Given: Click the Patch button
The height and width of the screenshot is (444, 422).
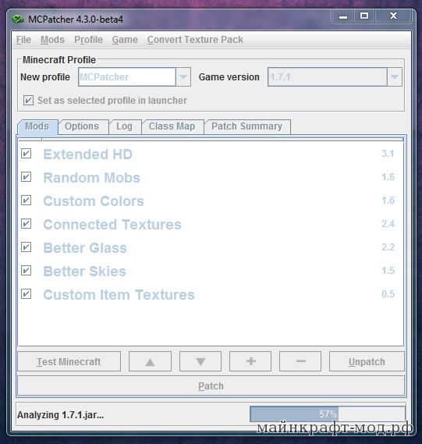Looking at the screenshot, I should coord(211,385).
